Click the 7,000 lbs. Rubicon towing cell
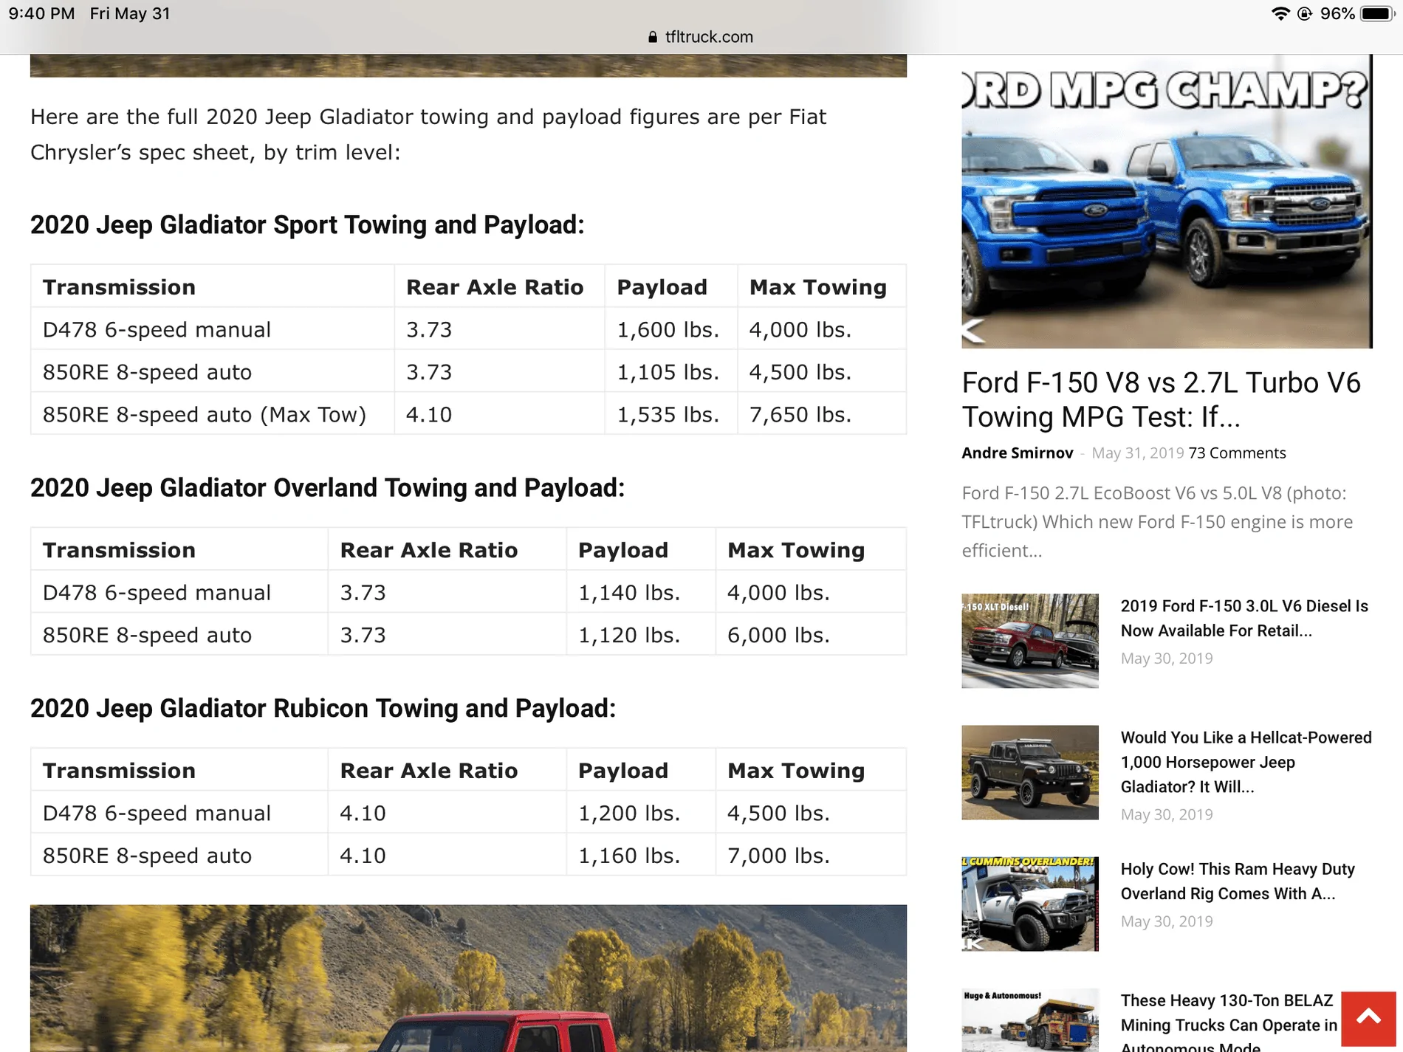 pyautogui.click(x=810, y=855)
